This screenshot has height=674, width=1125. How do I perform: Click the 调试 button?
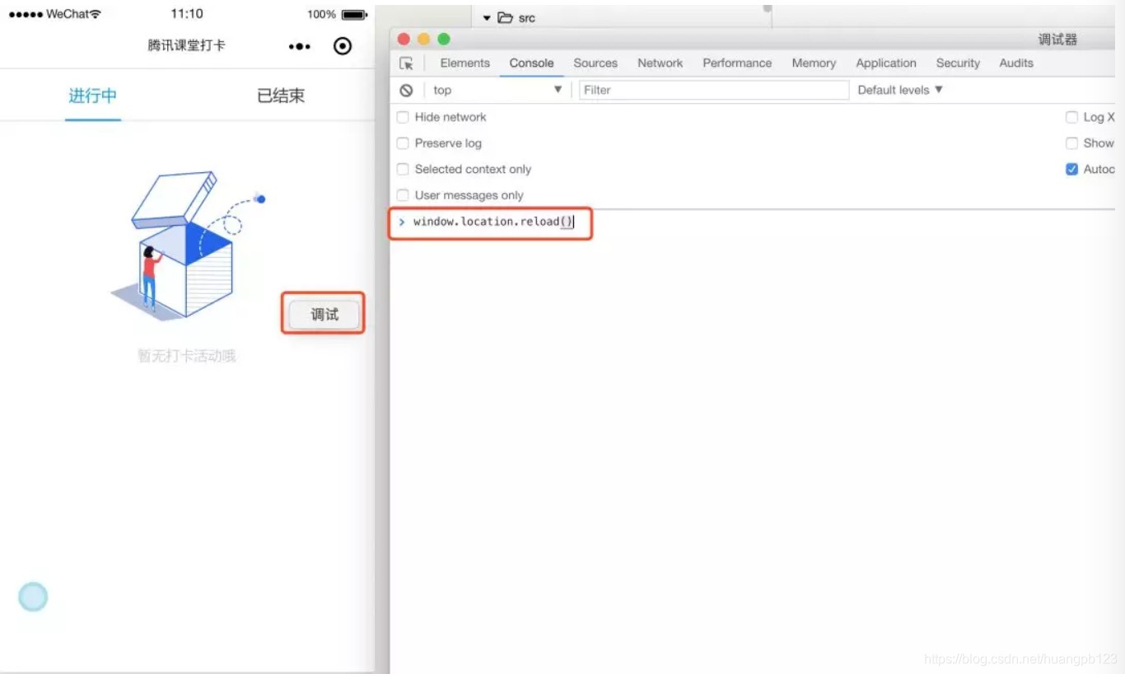coord(324,314)
